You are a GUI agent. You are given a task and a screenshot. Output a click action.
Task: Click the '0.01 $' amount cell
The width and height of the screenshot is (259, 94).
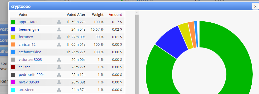[x=115, y=37]
